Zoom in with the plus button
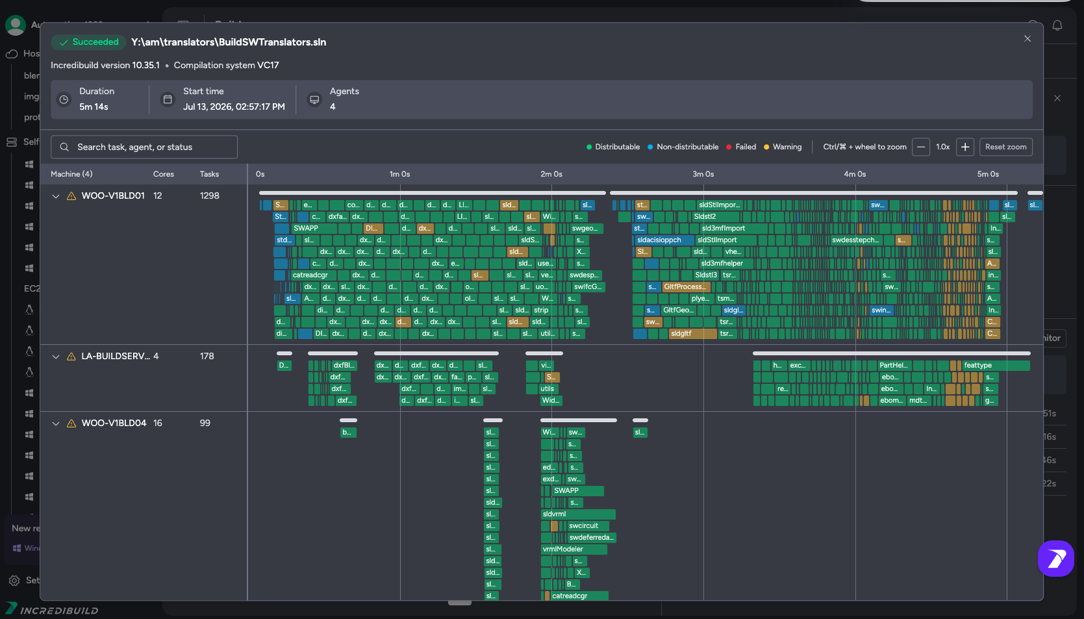Viewport: 1084px width, 619px height. (965, 147)
